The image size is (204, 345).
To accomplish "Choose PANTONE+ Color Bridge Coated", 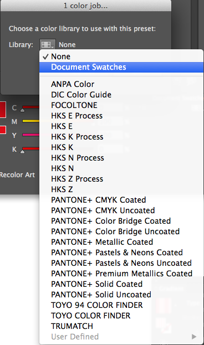I will tap(121, 221).
